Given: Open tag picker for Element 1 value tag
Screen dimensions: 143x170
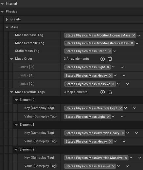Looking at the screenshot, I should (x=115, y=141).
